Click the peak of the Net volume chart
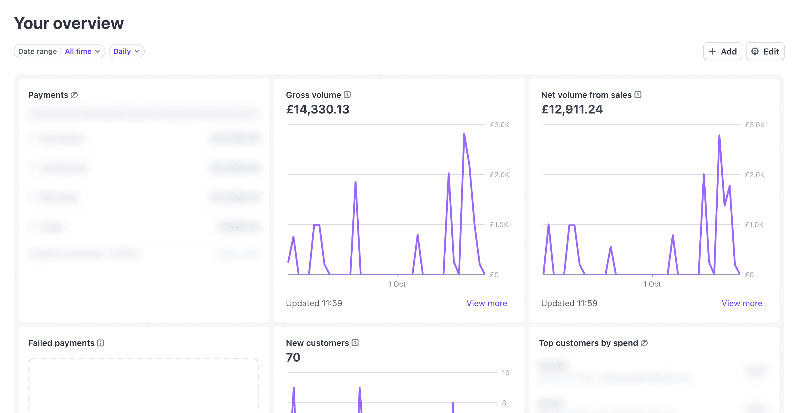Screen dimensions: 795x413 click(719, 135)
